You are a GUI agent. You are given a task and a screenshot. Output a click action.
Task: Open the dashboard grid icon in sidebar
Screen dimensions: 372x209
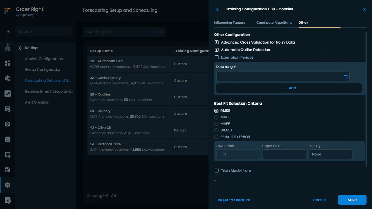(x=8, y=63)
